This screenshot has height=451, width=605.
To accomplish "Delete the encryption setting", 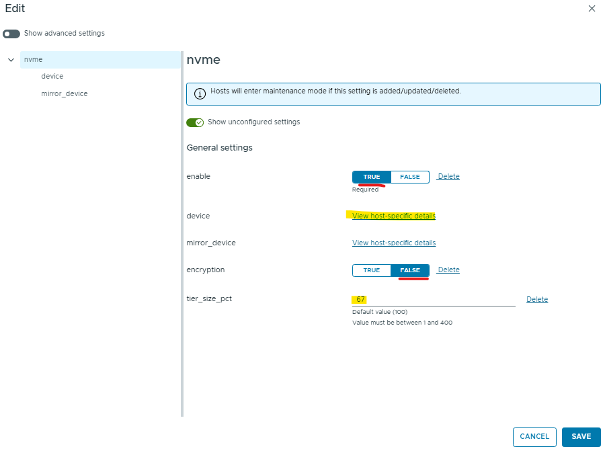I will tap(448, 270).
